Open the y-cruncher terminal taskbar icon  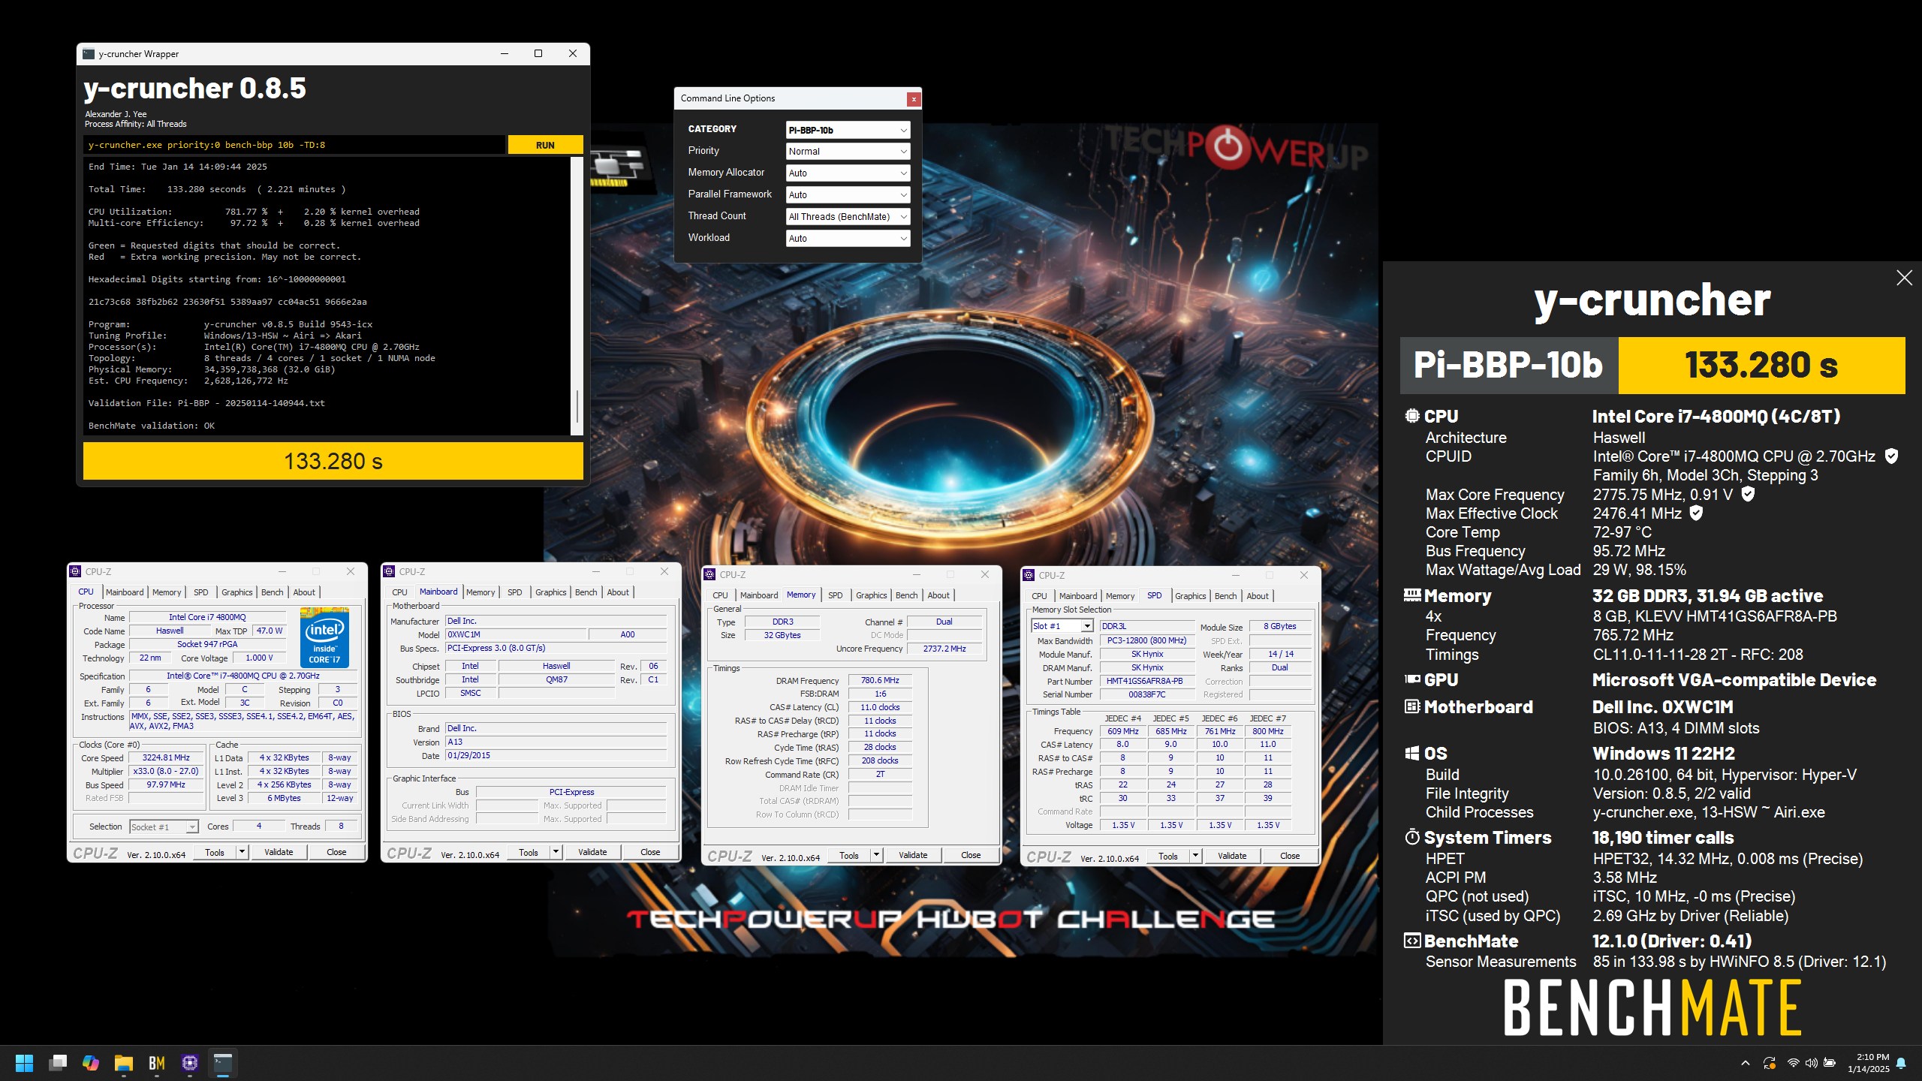pos(223,1063)
